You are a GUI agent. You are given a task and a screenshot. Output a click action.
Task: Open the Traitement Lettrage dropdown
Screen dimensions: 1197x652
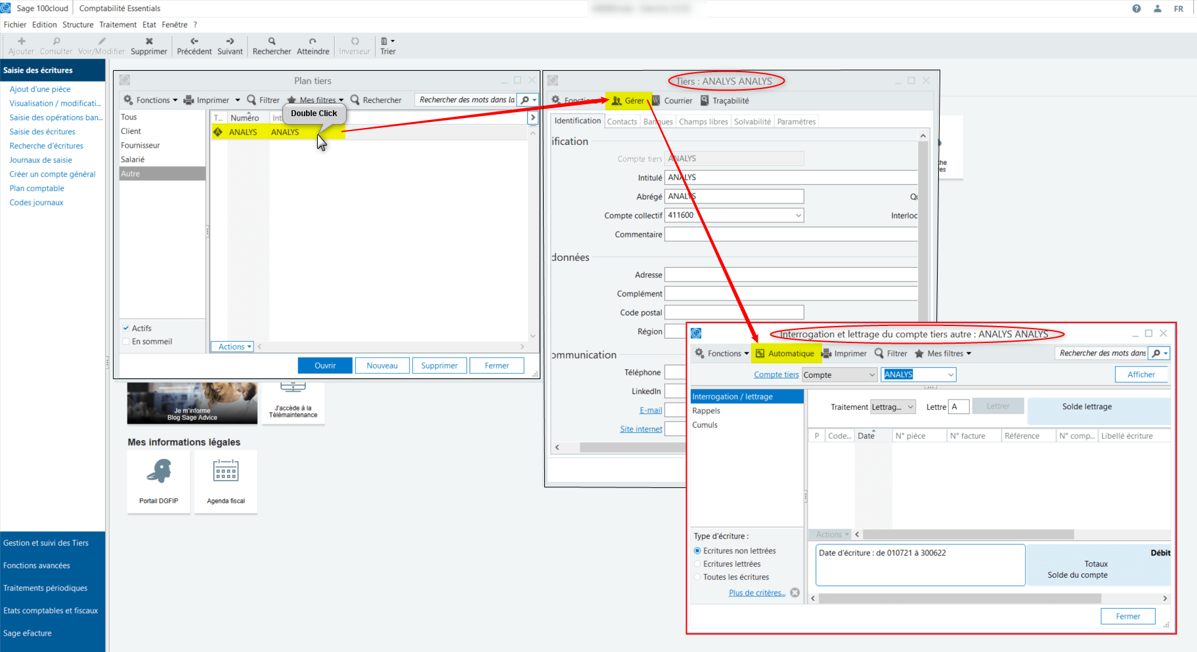(910, 407)
